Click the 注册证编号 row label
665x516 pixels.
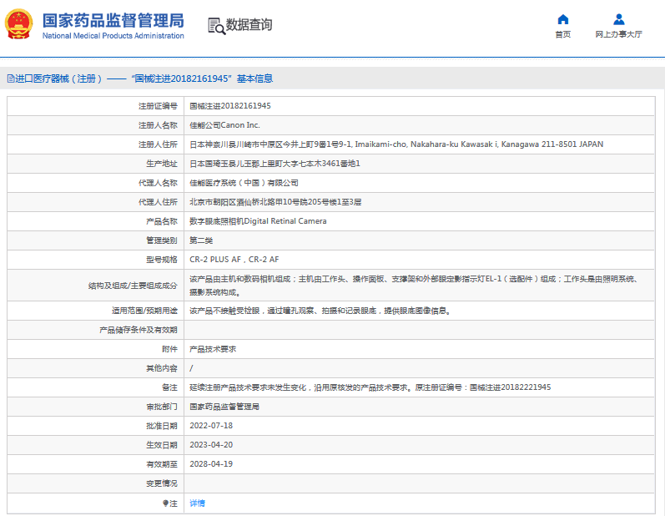coord(158,106)
